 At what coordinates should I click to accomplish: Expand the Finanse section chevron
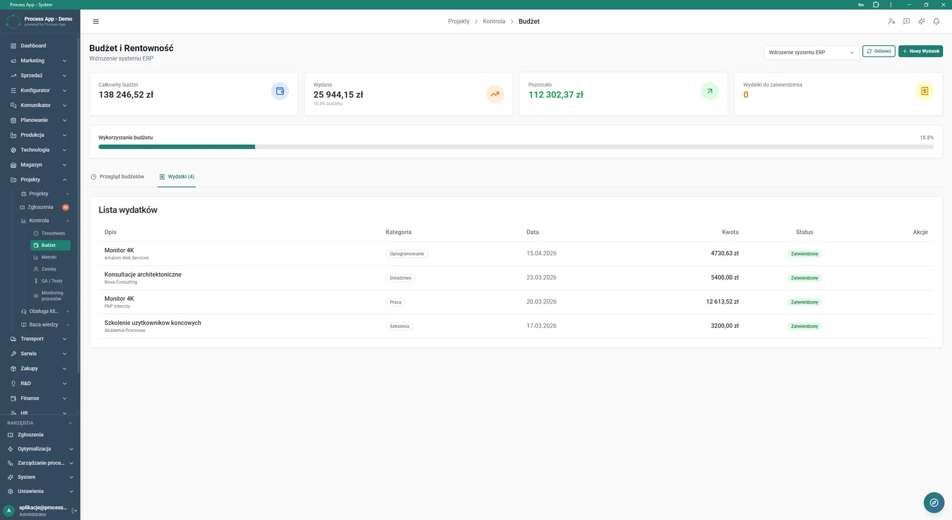point(64,399)
